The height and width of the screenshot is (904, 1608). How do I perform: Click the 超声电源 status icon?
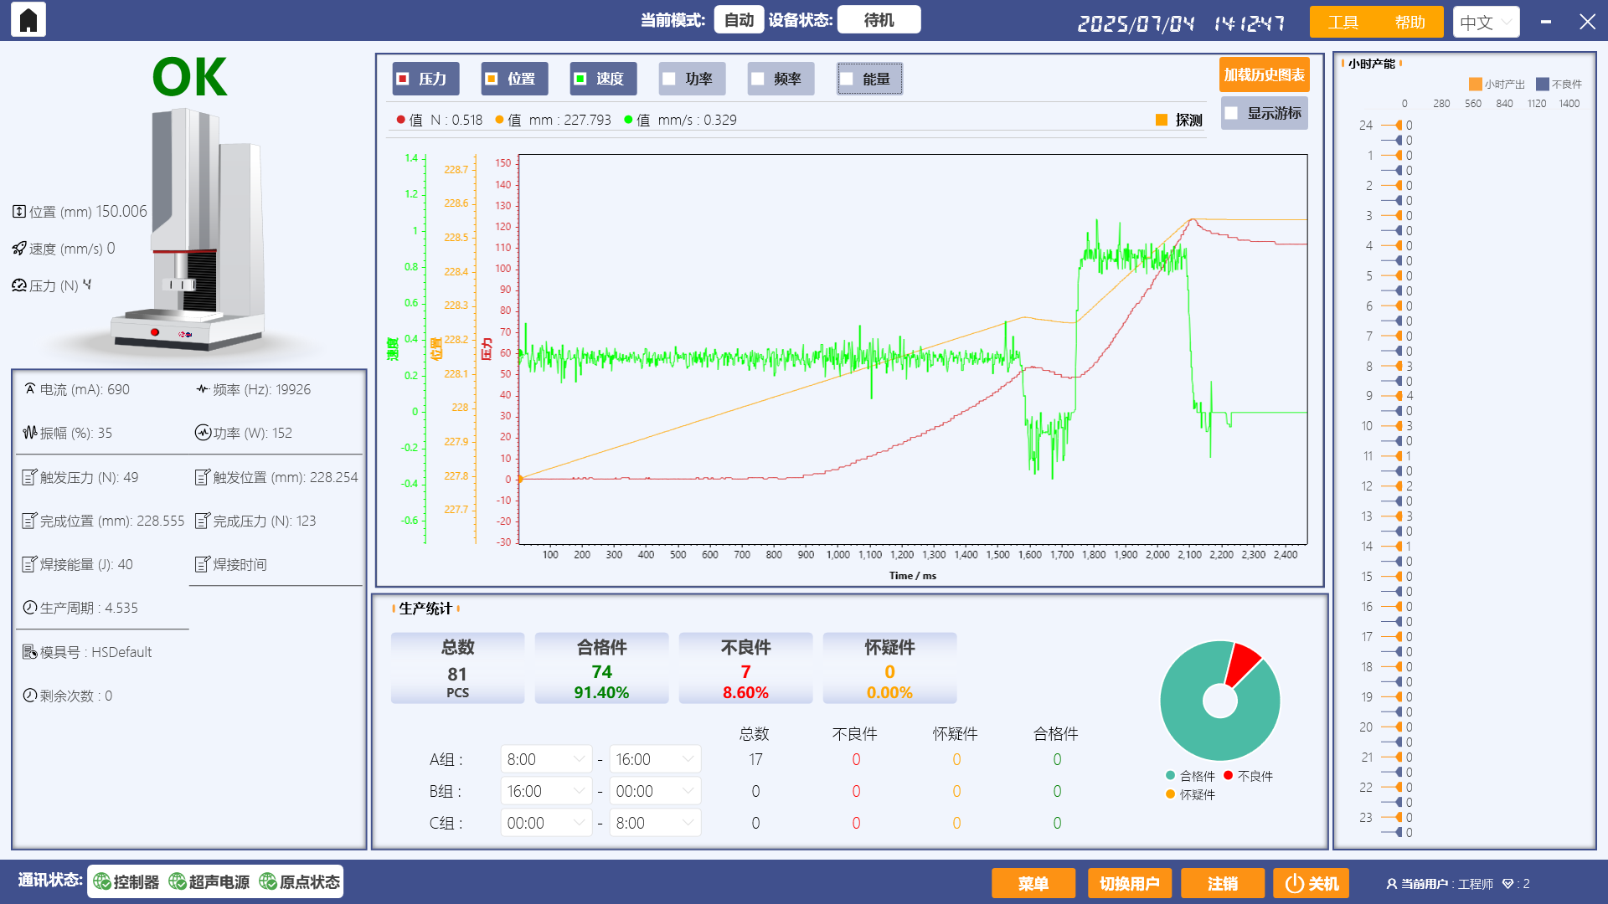177,881
